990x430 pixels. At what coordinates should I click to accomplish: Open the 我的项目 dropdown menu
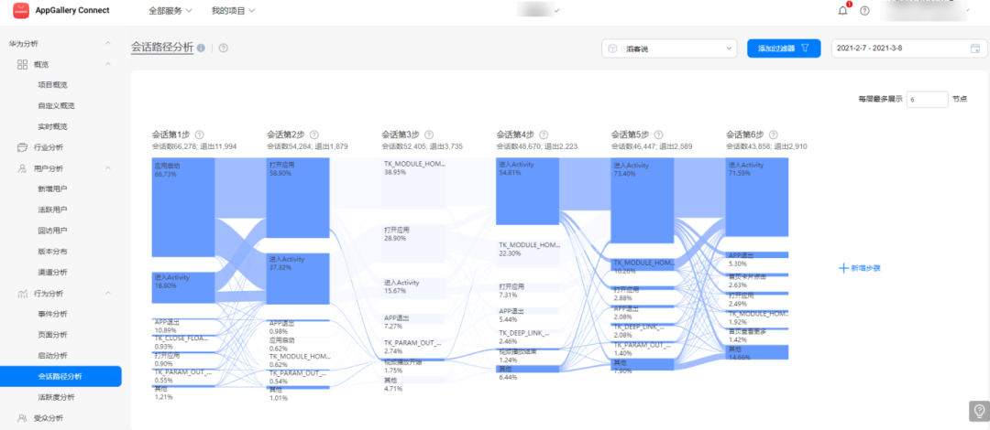(x=234, y=11)
